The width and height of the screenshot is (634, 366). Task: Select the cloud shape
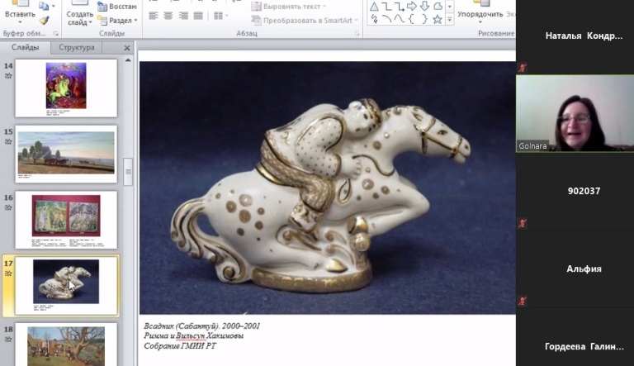pos(438,6)
